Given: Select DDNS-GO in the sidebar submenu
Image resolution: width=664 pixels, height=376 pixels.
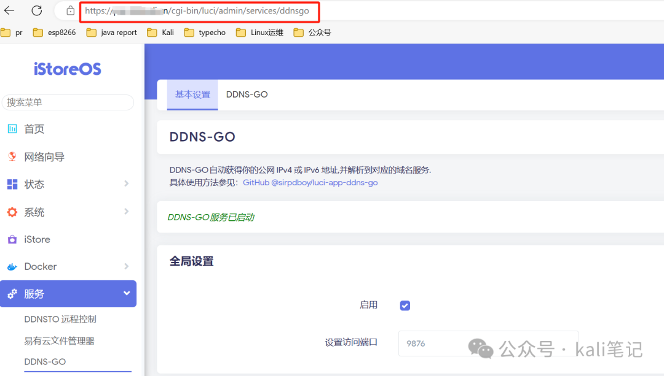Looking at the screenshot, I should tap(45, 362).
